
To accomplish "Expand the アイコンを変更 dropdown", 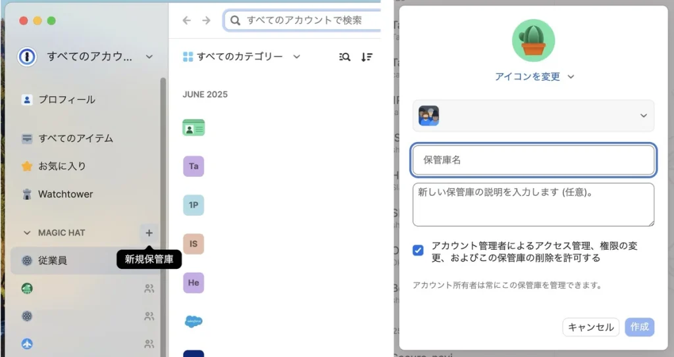I will (534, 77).
